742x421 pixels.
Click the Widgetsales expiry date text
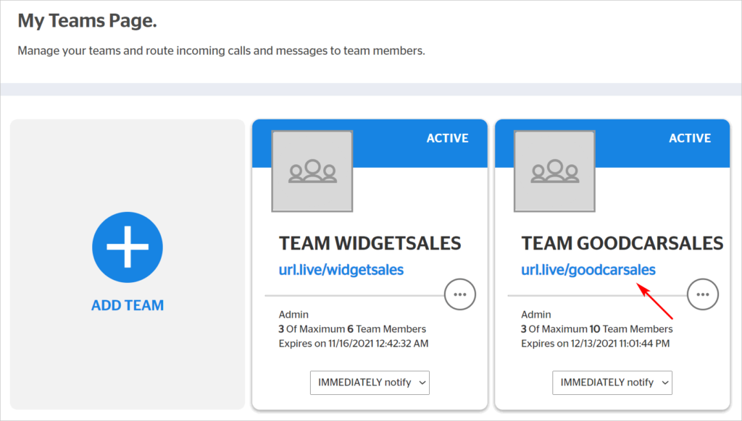point(354,344)
